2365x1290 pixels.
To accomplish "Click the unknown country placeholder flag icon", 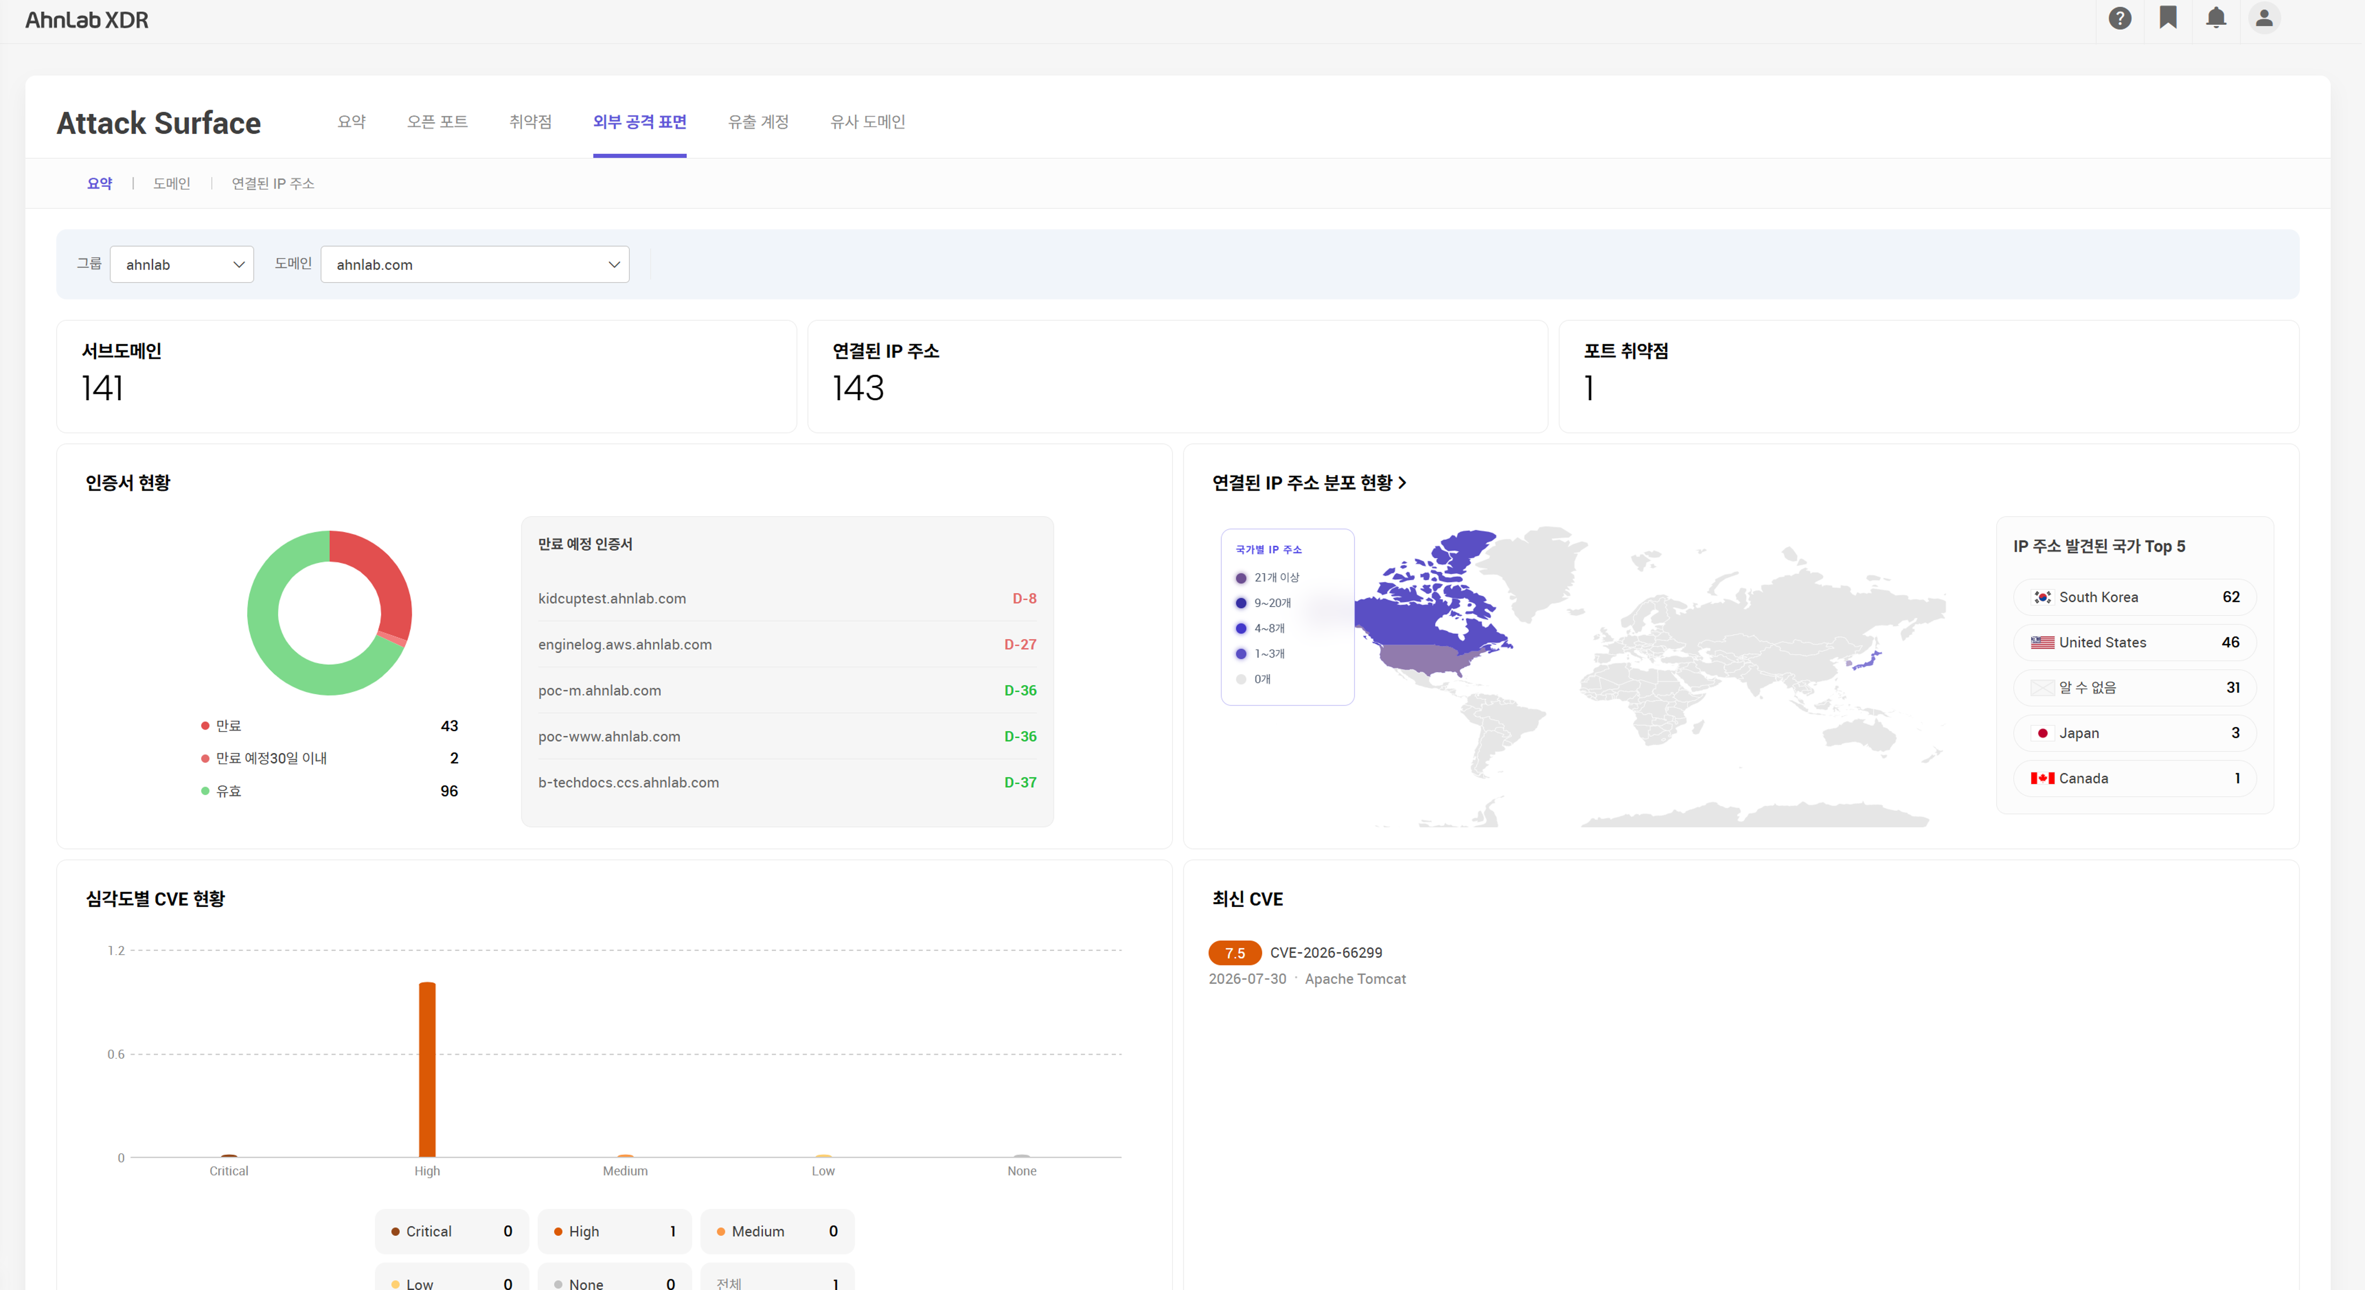I will tap(2042, 687).
